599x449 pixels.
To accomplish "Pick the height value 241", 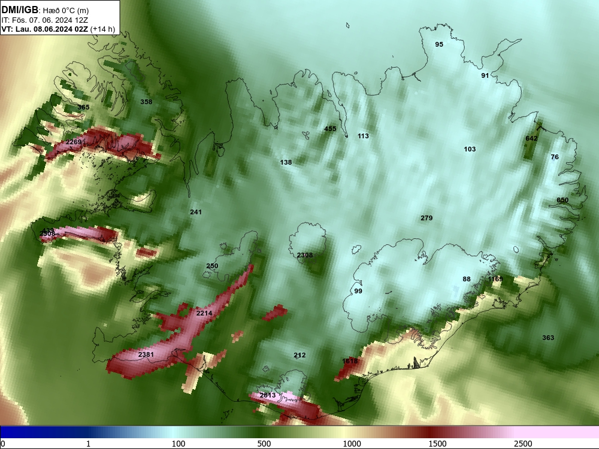I will (196, 212).
